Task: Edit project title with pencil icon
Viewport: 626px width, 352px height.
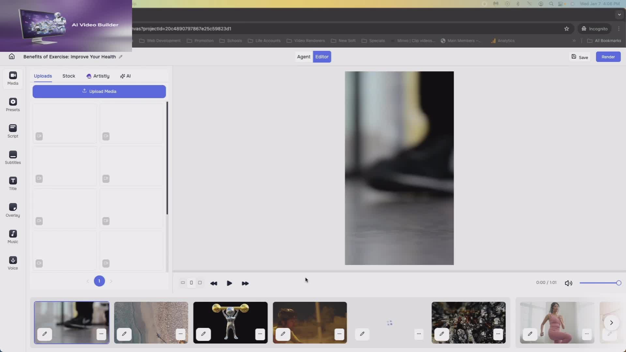Action: click(x=121, y=57)
